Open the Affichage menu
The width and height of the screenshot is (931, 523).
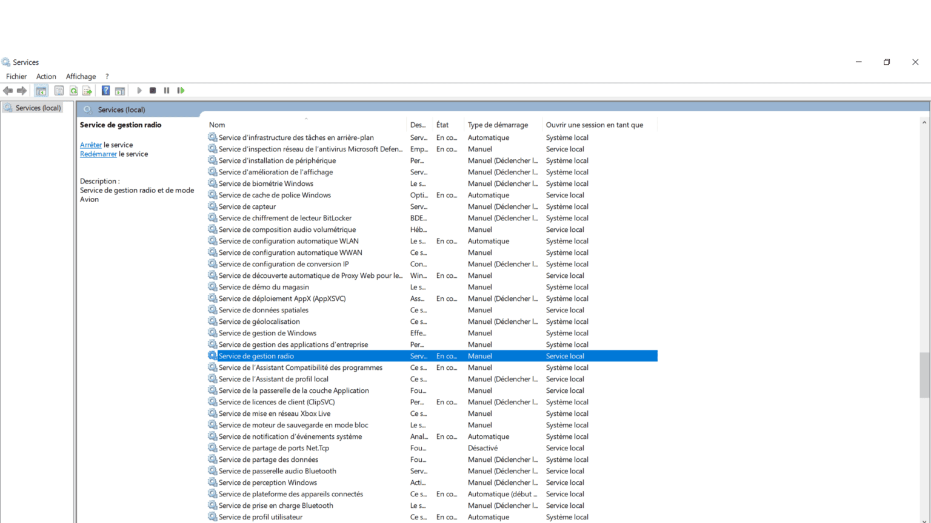(x=81, y=76)
